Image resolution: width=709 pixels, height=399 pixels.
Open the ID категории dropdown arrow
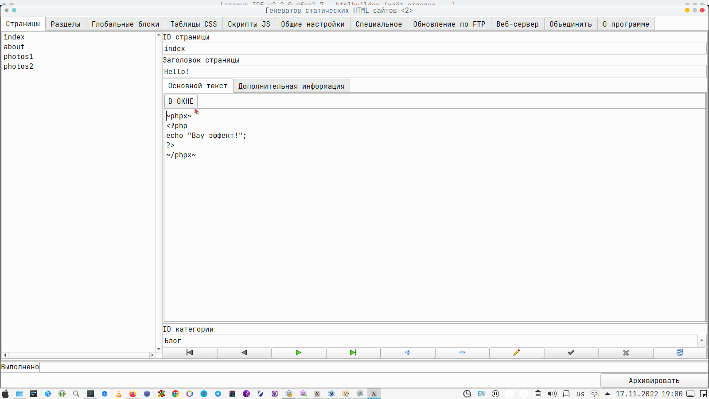pyautogui.click(x=701, y=340)
